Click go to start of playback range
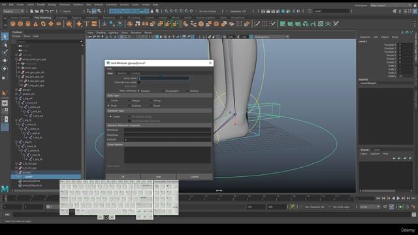The image size is (418, 235). [378, 198]
